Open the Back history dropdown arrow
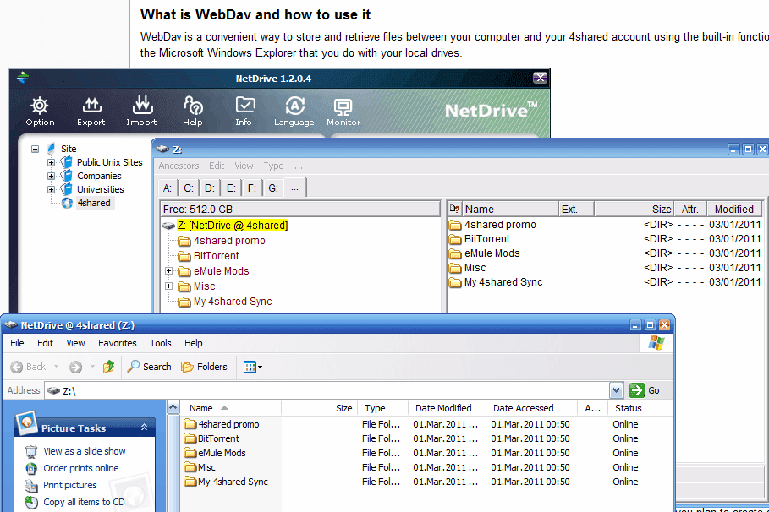The height and width of the screenshot is (512, 769). click(56, 367)
